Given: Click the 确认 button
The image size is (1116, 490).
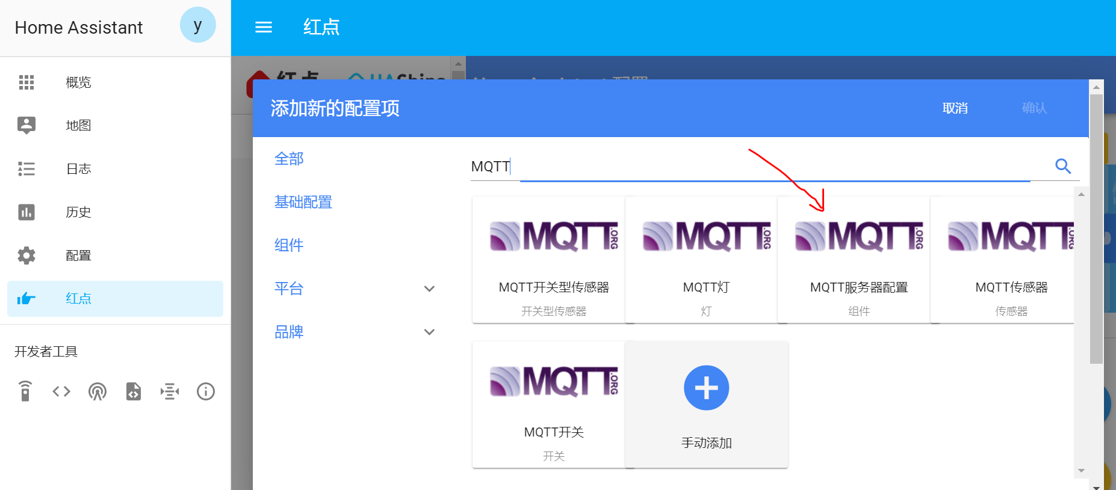Looking at the screenshot, I should pyautogui.click(x=1034, y=108).
